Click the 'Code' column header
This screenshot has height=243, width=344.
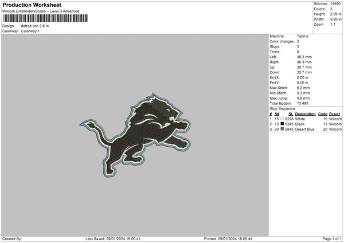coord(323,114)
